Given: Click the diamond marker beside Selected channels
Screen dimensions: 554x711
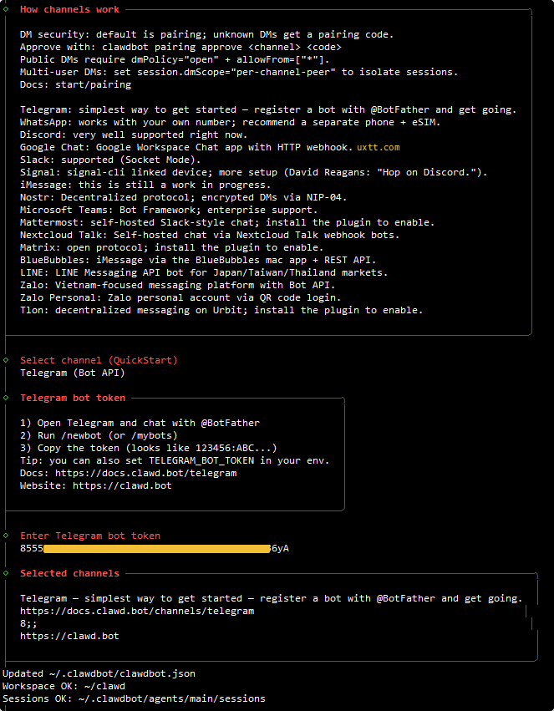Looking at the screenshot, I should click(5, 573).
